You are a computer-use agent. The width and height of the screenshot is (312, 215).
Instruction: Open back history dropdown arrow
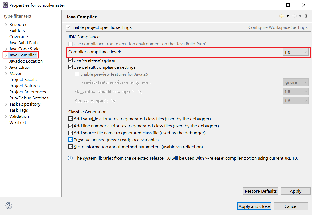tap(288, 16)
